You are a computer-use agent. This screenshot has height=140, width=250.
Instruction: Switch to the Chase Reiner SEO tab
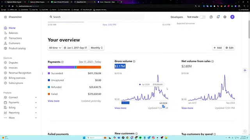pos(85,2)
